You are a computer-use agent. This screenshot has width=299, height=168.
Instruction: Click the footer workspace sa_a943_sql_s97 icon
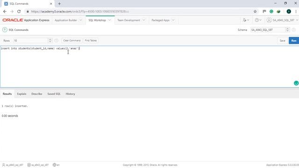pos(29,165)
